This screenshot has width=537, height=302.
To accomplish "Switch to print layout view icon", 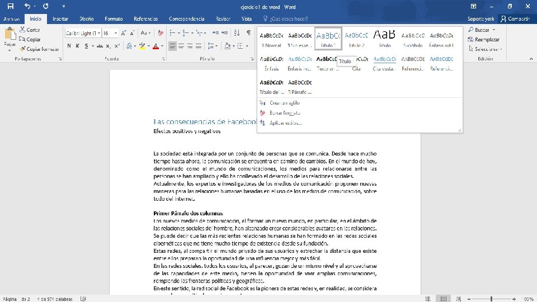I will pos(443,299).
